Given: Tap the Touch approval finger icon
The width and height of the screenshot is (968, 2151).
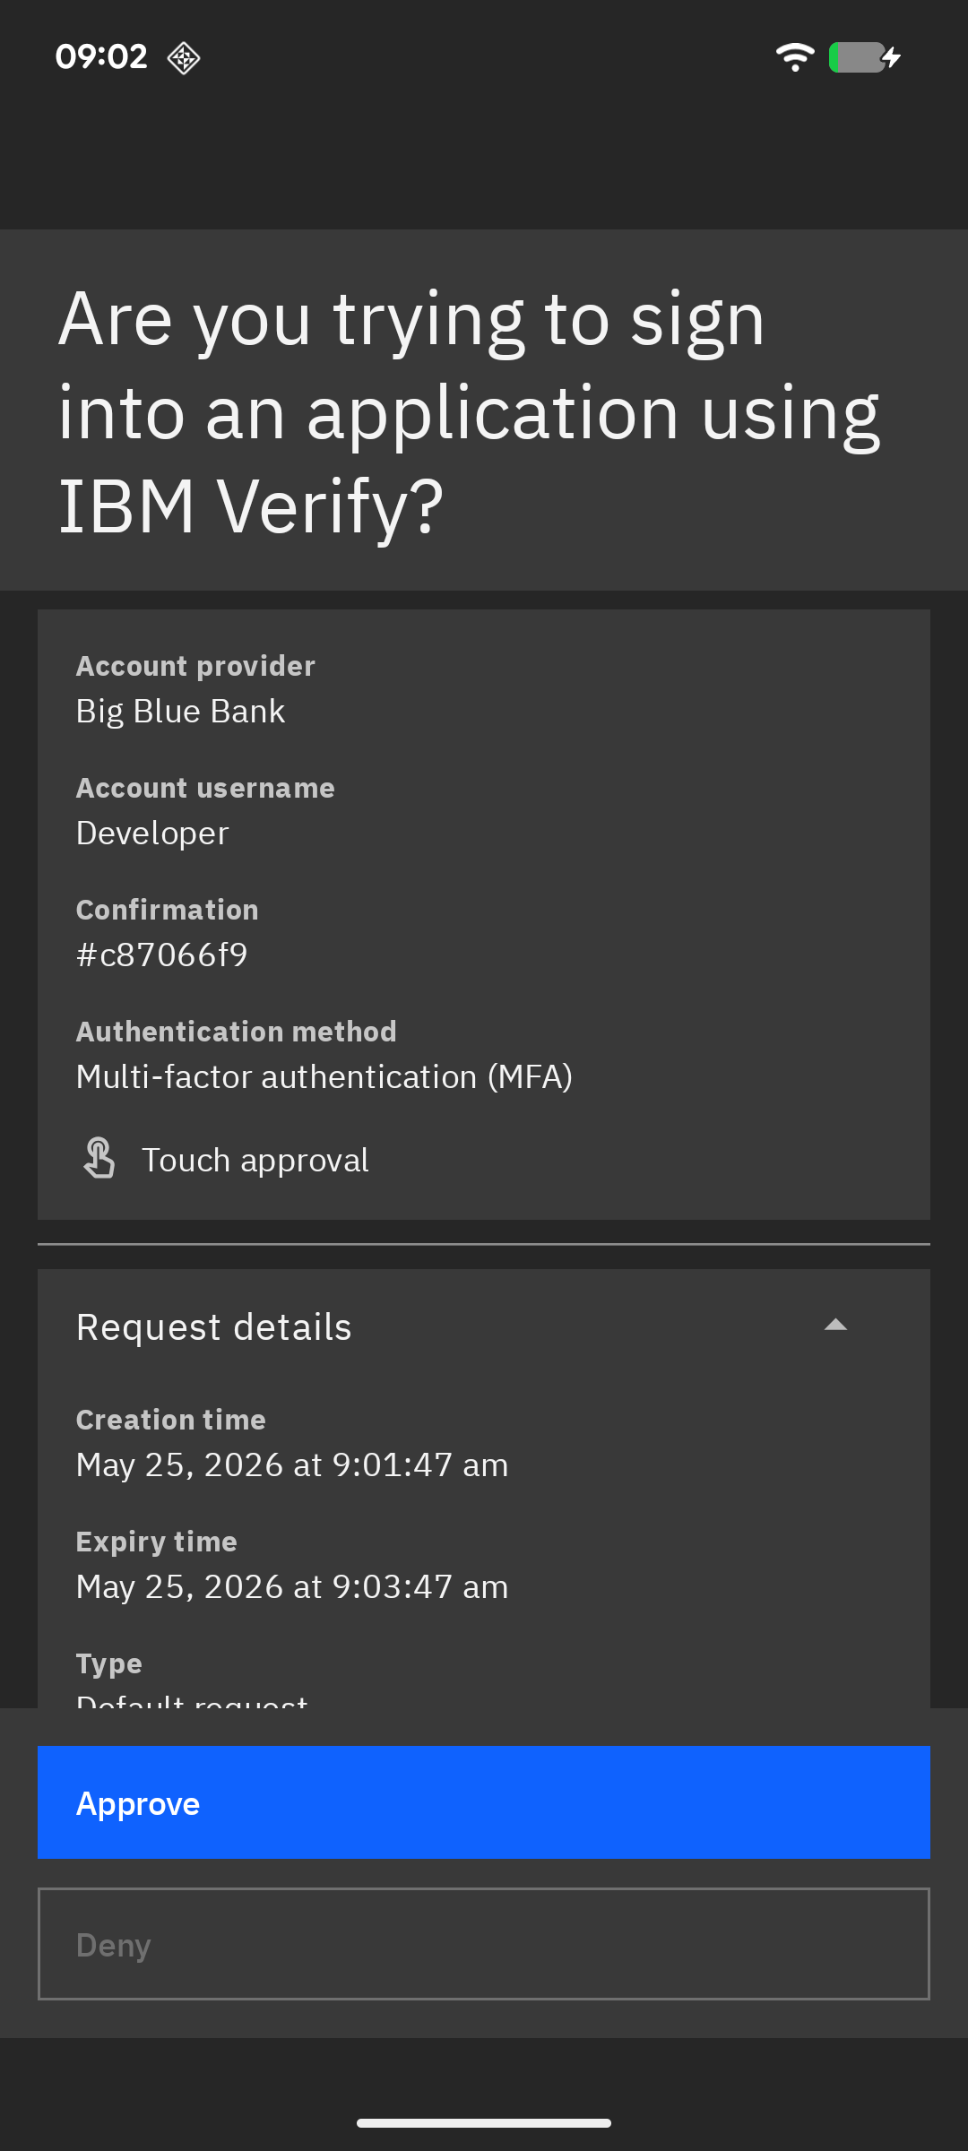Looking at the screenshot, I should [x=99, y=1158].
